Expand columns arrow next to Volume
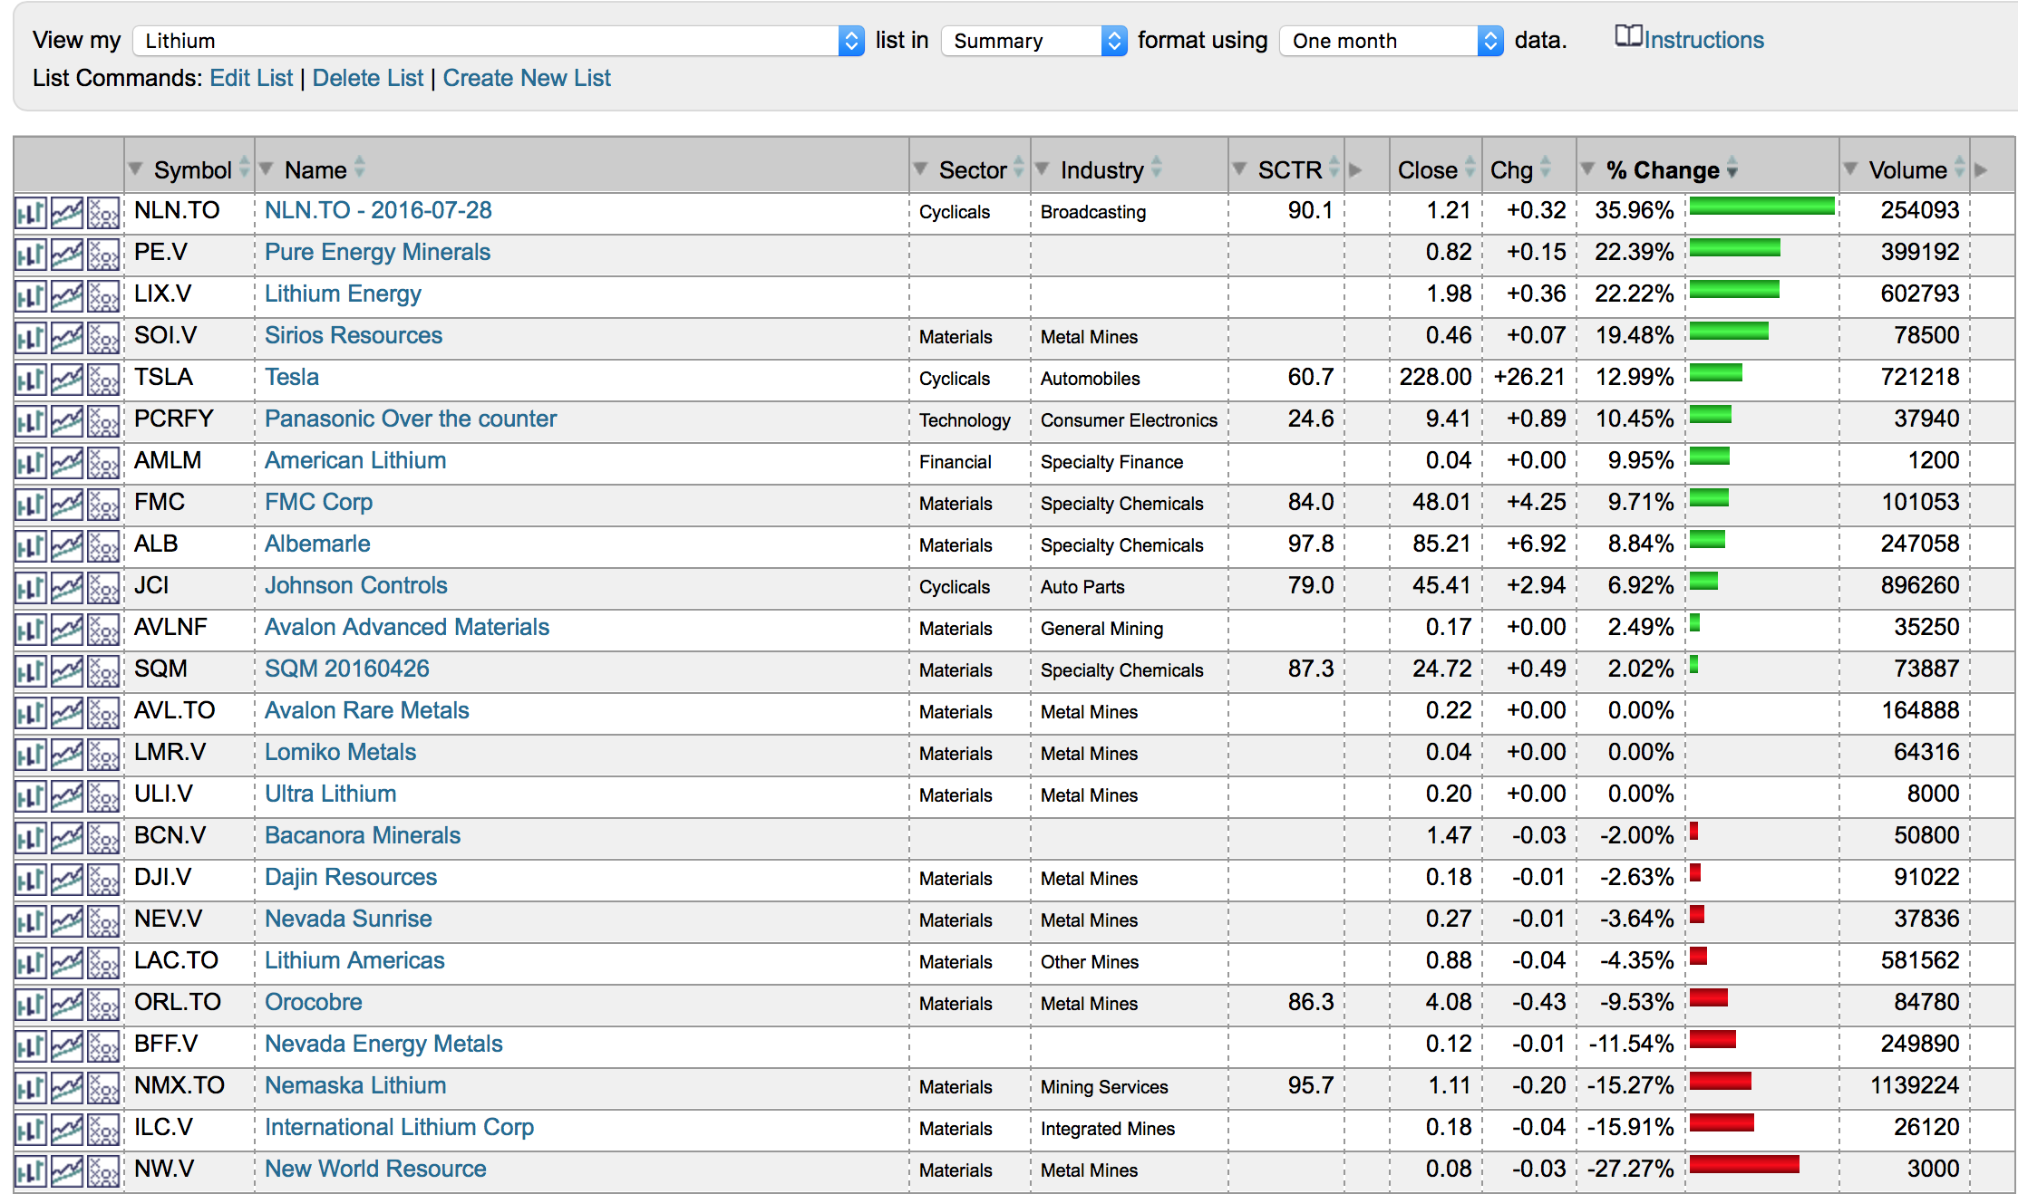Viewport: 2018px width, 1194px height. pos(1982,169)
